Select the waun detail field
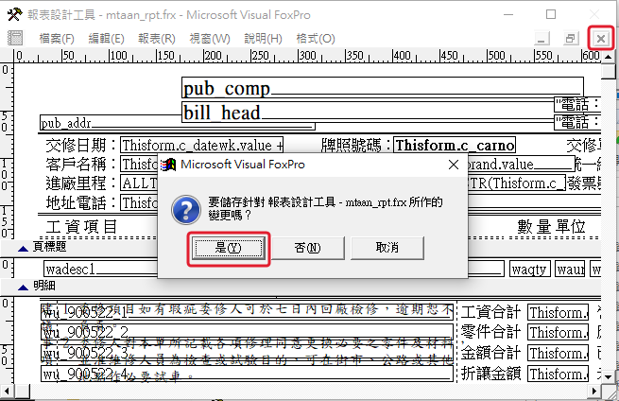 570,269
